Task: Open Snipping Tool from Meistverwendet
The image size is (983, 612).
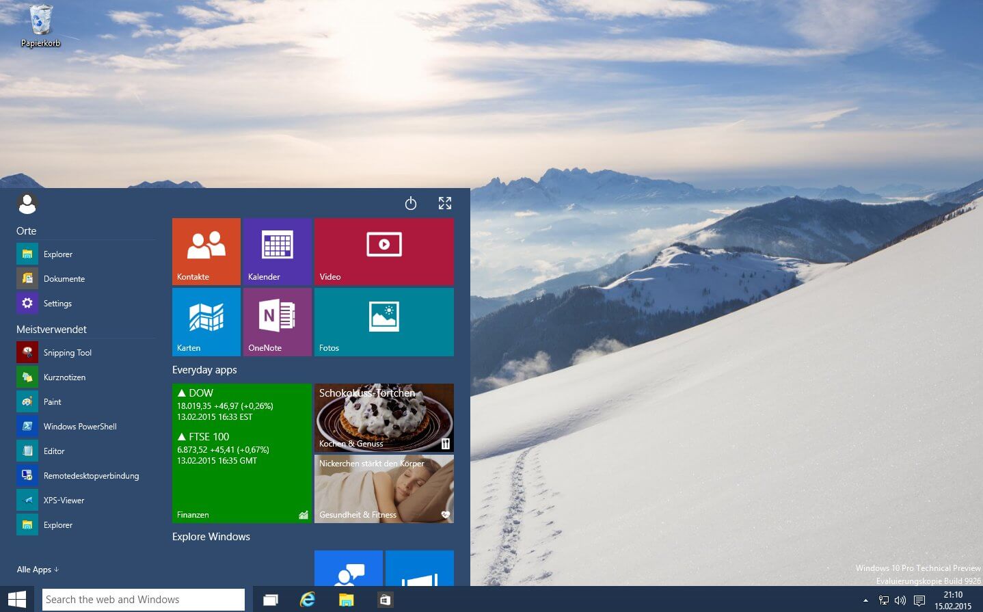Action: point(67,353)
